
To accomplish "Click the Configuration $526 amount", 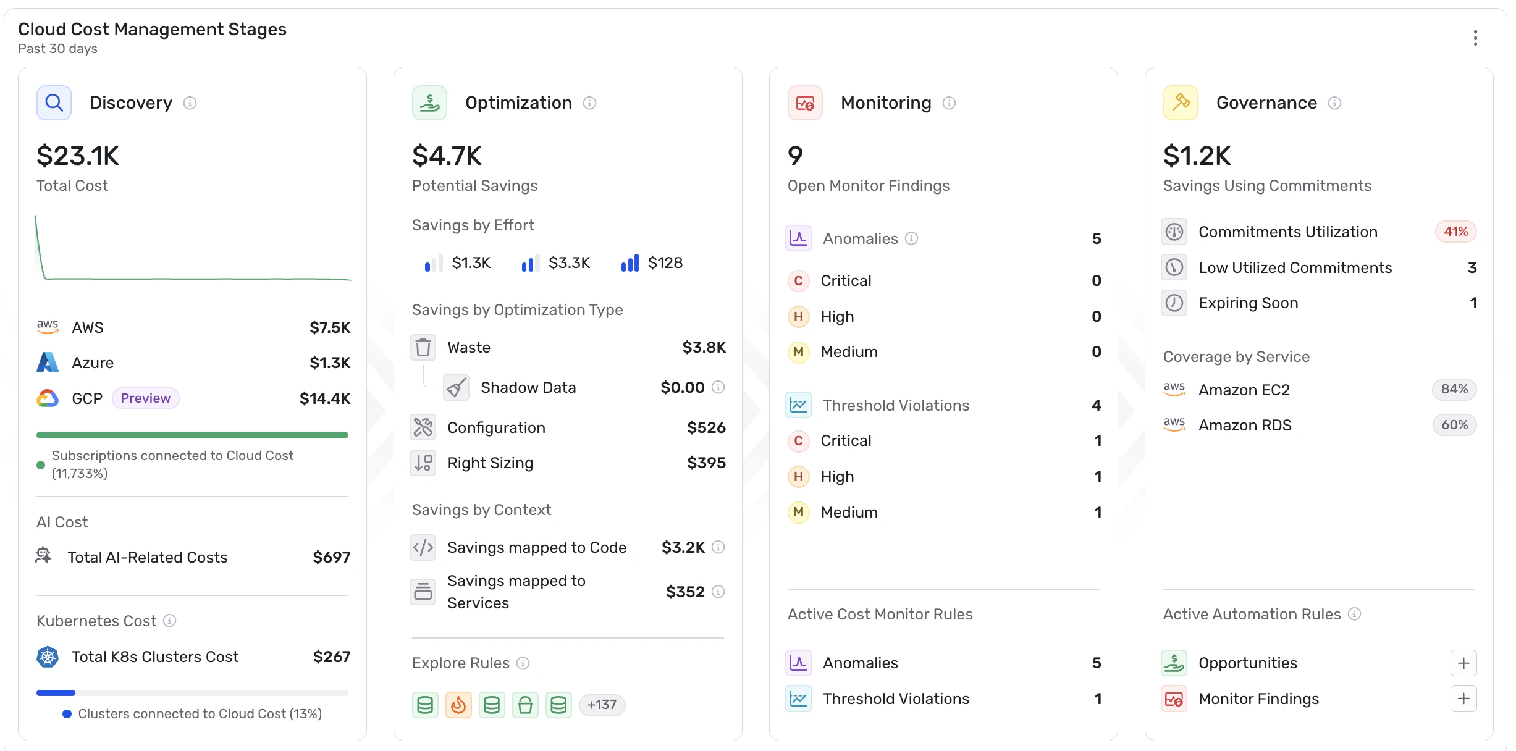I will [706, 427].
